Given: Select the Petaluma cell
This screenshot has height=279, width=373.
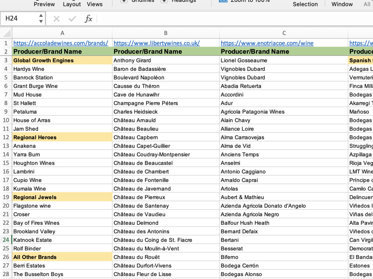Looking at the screenshot, I should 62,112.
